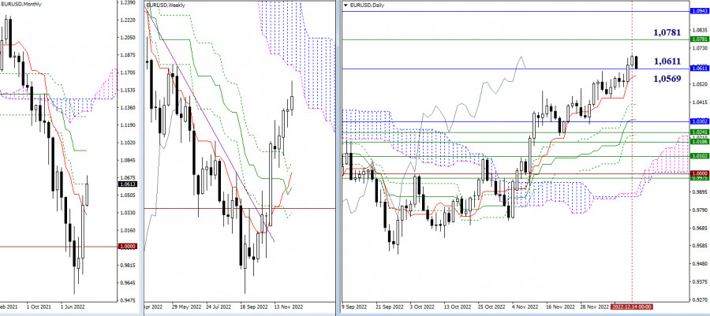Click the 4 Nov 2022 date on daily axis
The height and width of the screenshot is (316, 710).
point(524,306)
